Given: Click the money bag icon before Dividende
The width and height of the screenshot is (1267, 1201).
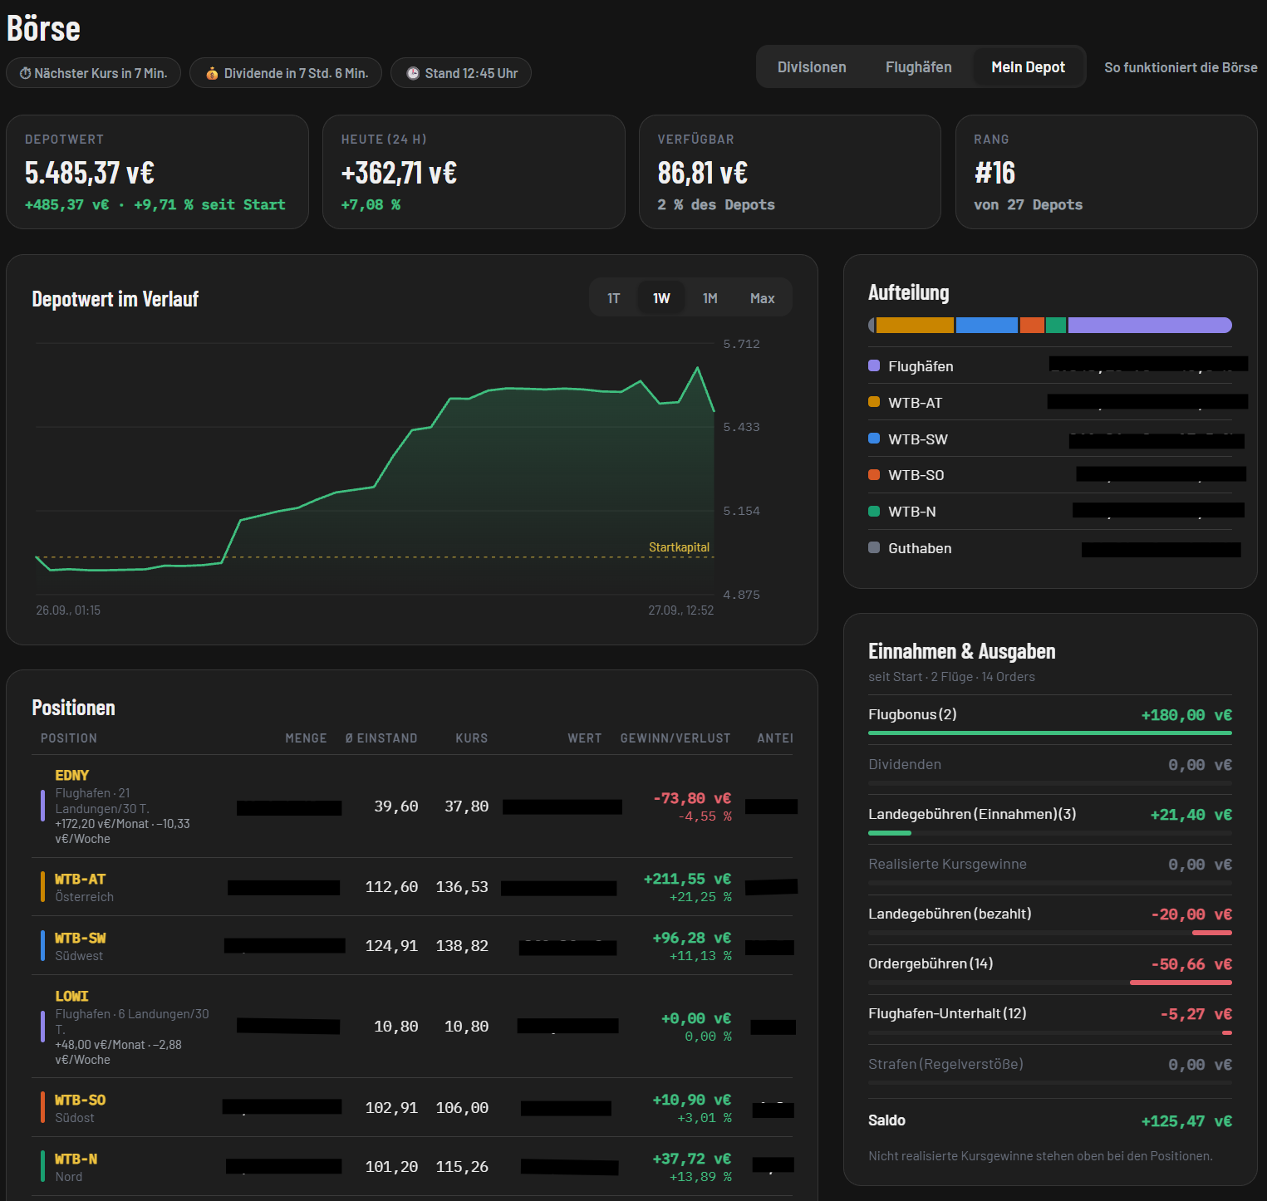Looking at the screenshot, I should [x=212, y=73].
